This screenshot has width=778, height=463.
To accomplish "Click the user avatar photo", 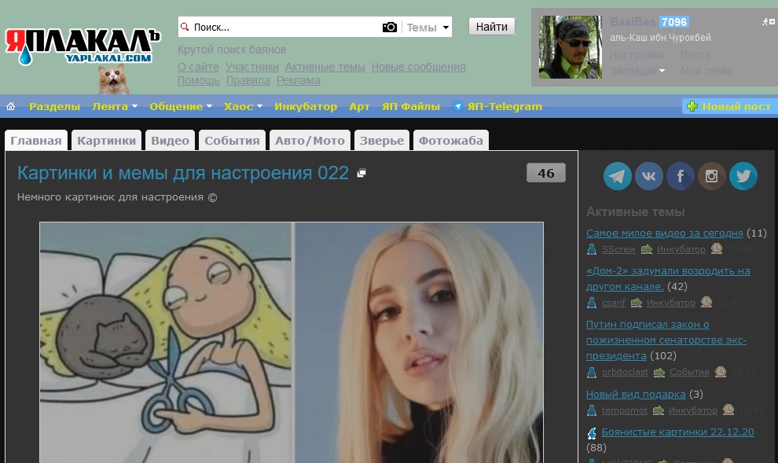I will pyautogui.click(x=570, y=47).
